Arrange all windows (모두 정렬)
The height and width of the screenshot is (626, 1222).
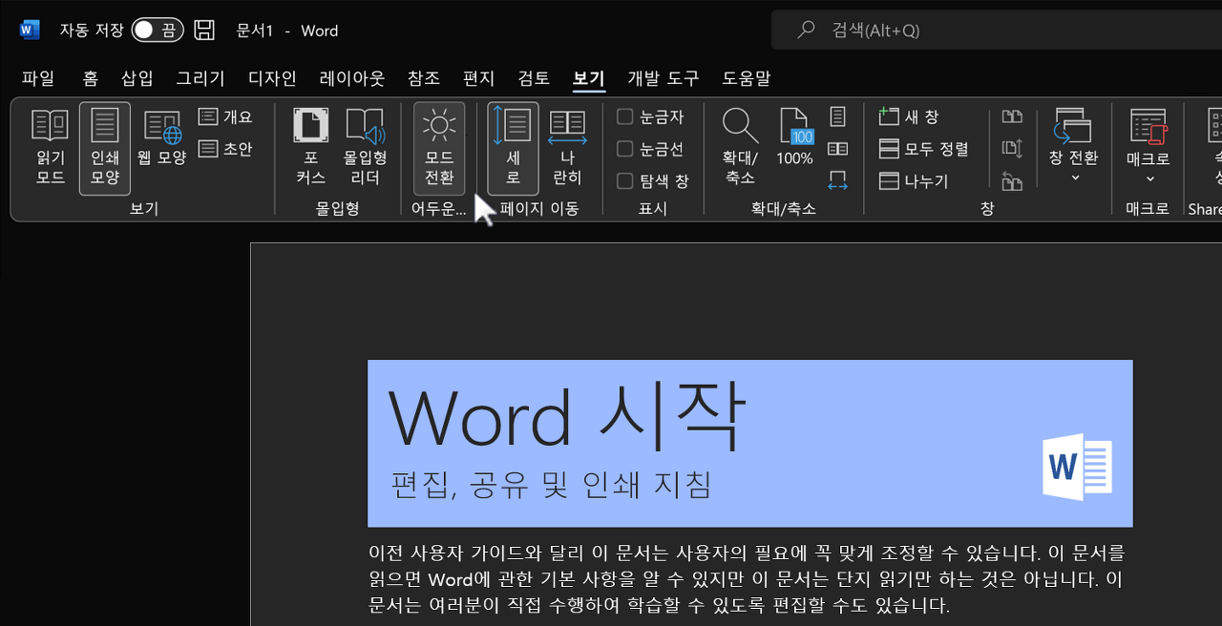[924, 149]
